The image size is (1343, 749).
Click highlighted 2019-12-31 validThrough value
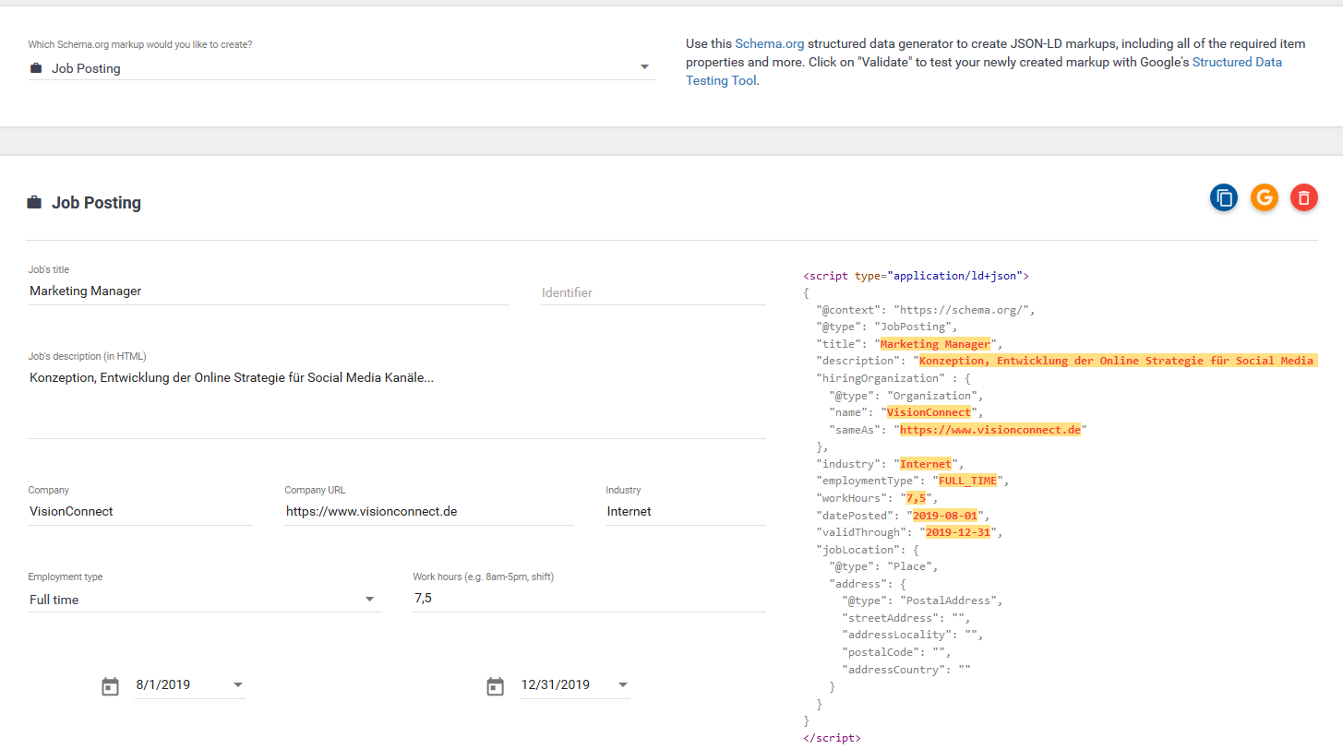tap(957, 532)
